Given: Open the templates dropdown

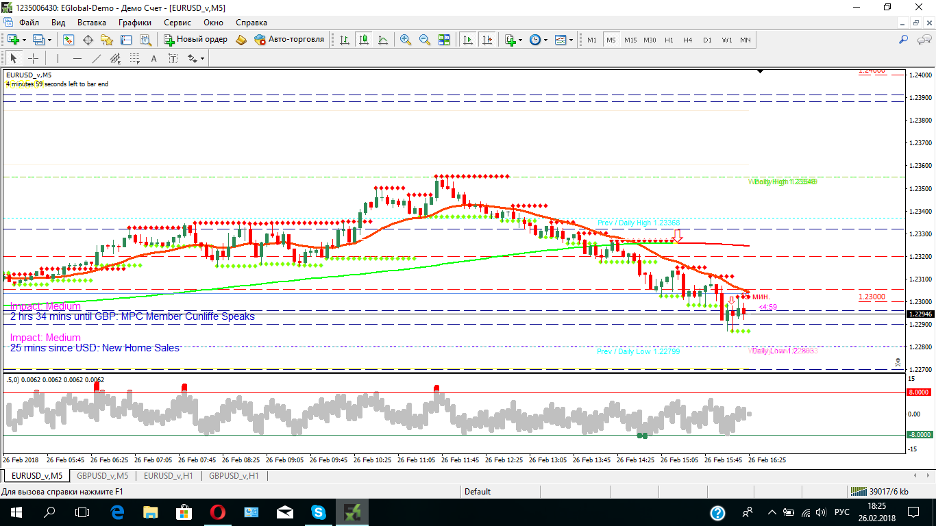Looking at the screenshot, I should (x=564, y=40).
